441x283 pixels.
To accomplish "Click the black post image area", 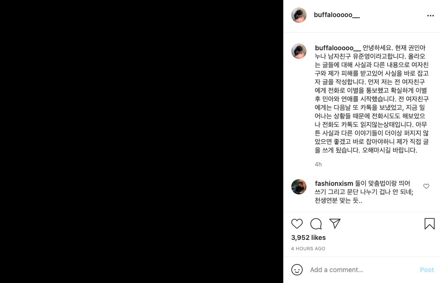I will [x=142, y=141].
